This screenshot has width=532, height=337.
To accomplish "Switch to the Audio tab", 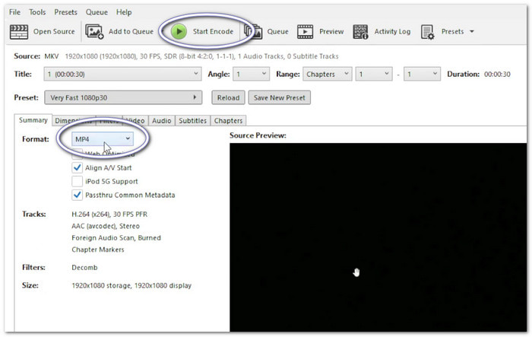I will pyautogui.click(x=161, y=121).
